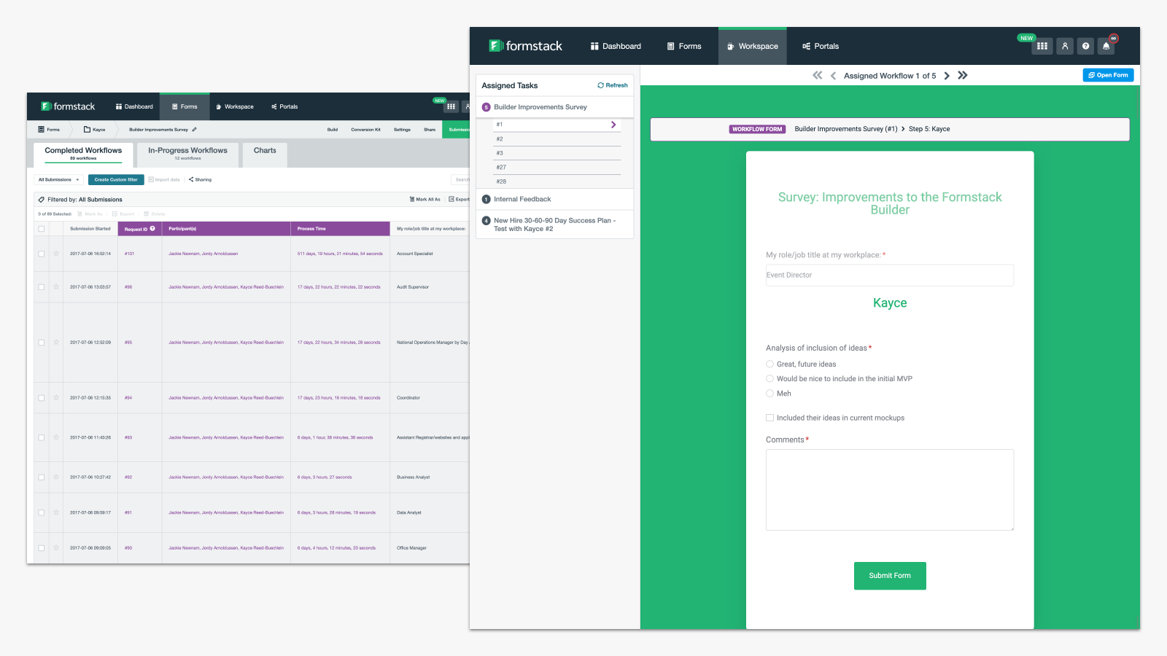Collapse Builder Improvements Survey task group
This screenshot has width=1167, height=656.
click(x=554, y=107)
